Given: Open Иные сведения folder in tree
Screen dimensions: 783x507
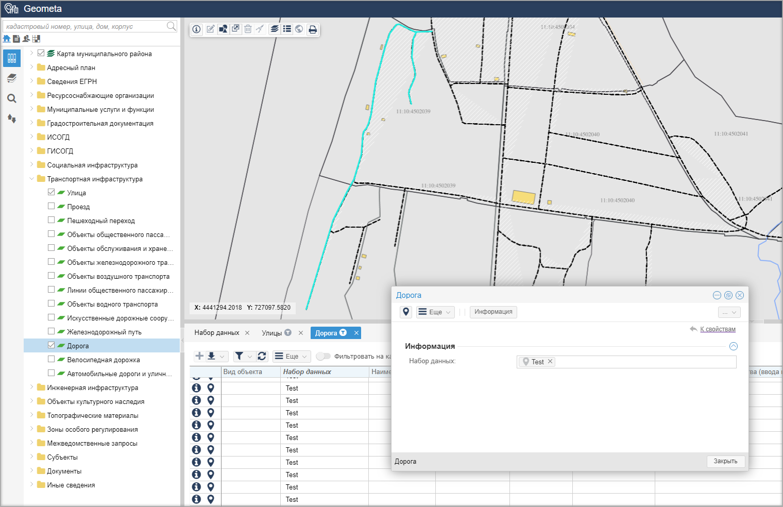Looking at the screenshot, I should pos(71,485).
